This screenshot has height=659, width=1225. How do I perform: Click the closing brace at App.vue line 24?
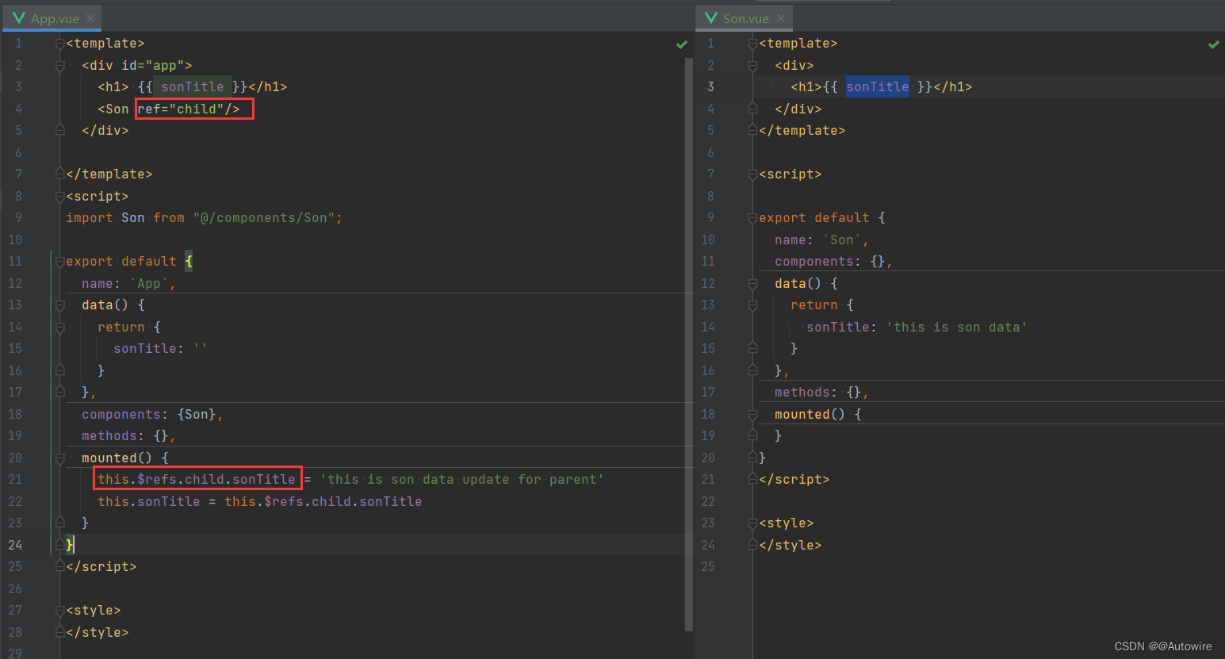point(70,545)
